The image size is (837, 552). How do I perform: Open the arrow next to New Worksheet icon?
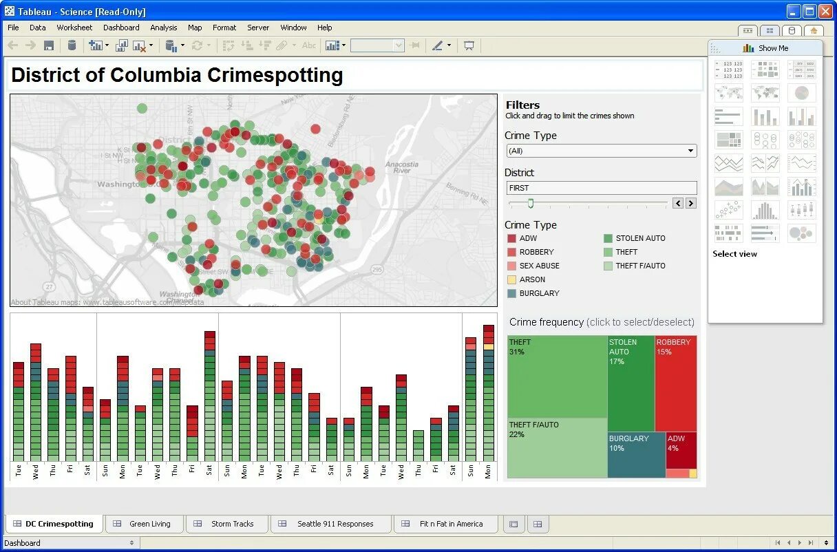click(107, 46)
